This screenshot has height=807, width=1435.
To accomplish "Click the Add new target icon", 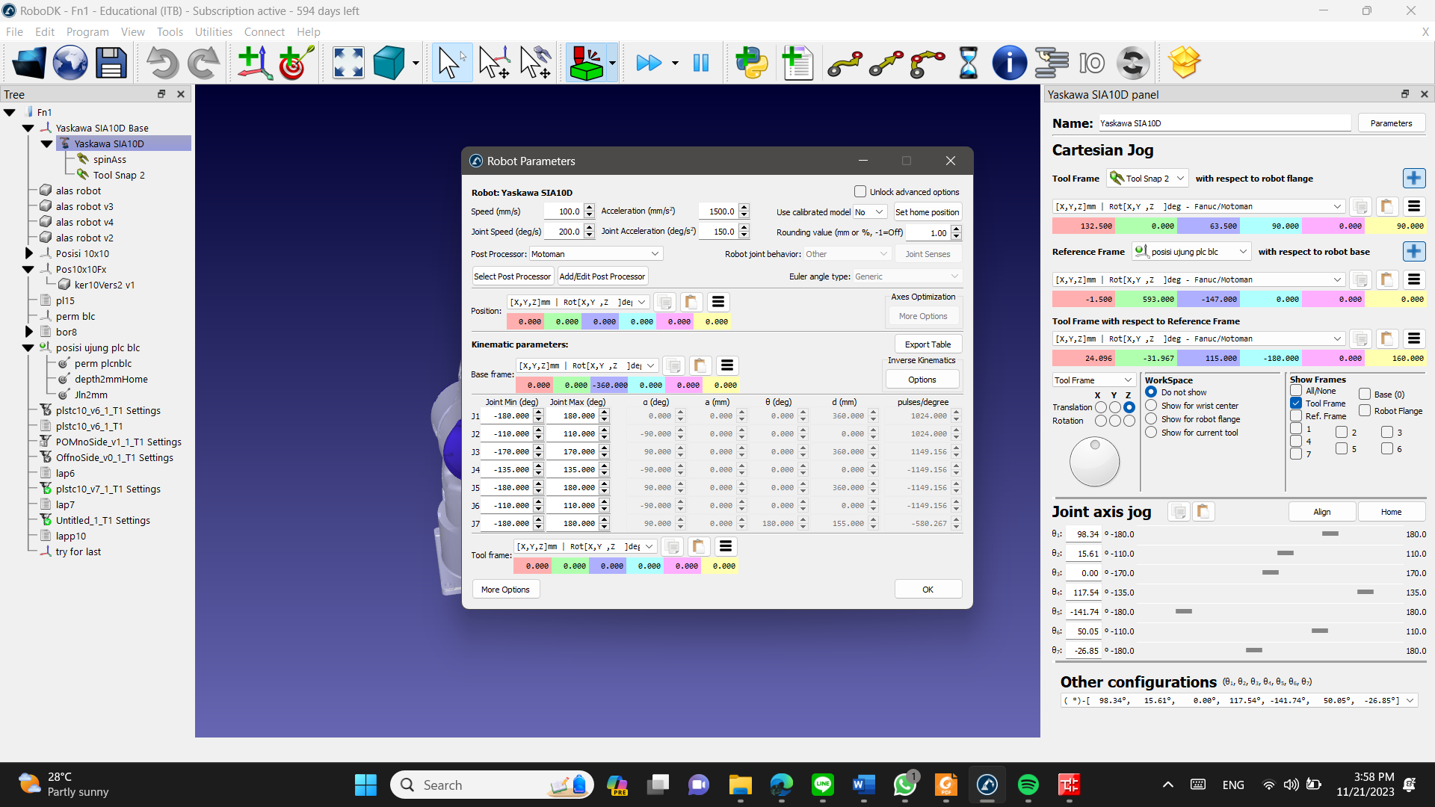I will point(296,63).
